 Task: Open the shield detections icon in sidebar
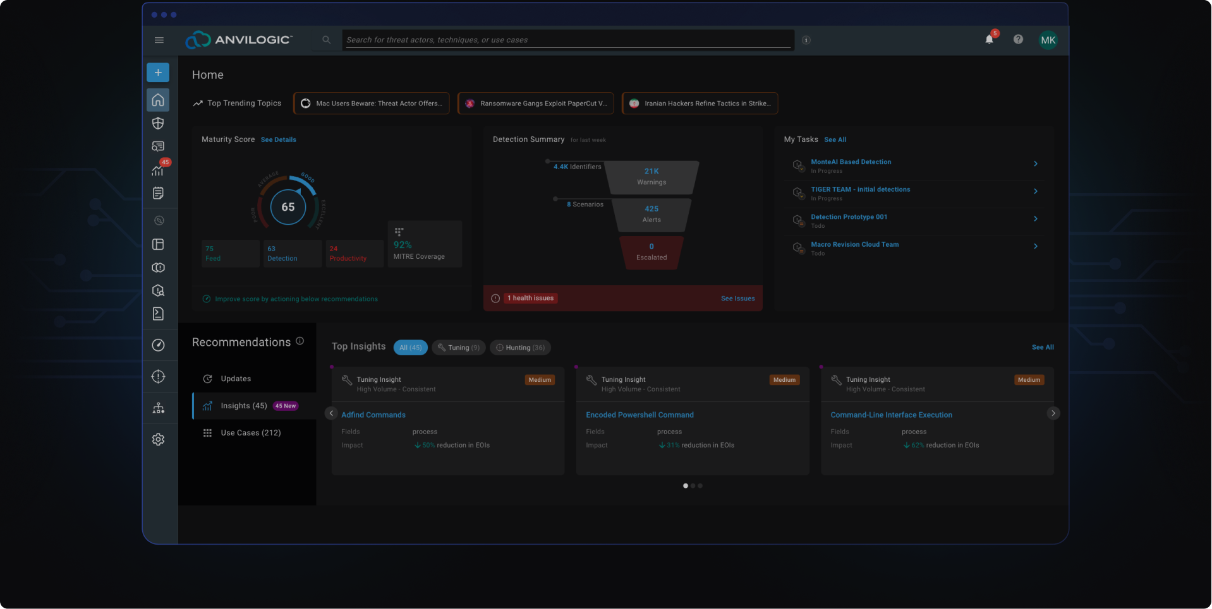158,123
